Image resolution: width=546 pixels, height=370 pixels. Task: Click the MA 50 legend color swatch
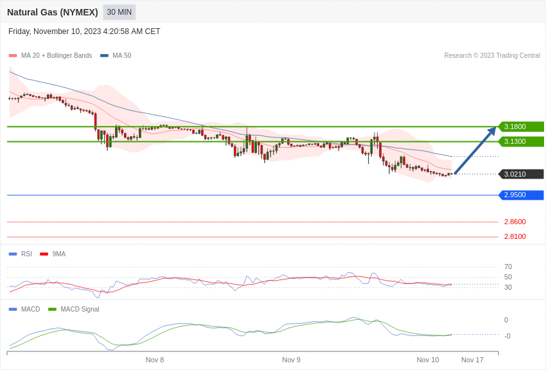point(104,56)
